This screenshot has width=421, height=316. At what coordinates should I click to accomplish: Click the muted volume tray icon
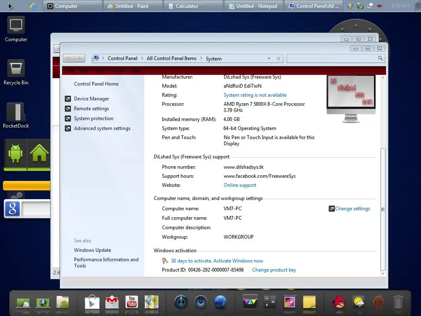click(x=379, y=6)
